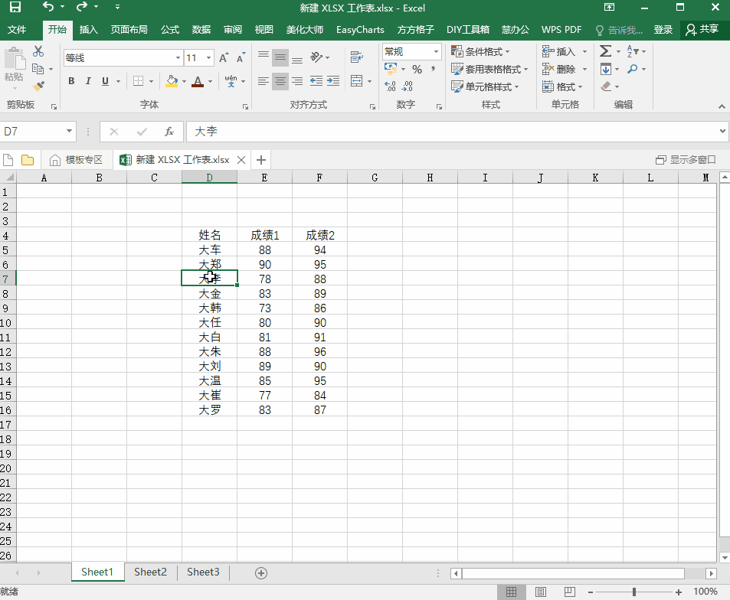Copy selection with the copy icon

[38, 69]
